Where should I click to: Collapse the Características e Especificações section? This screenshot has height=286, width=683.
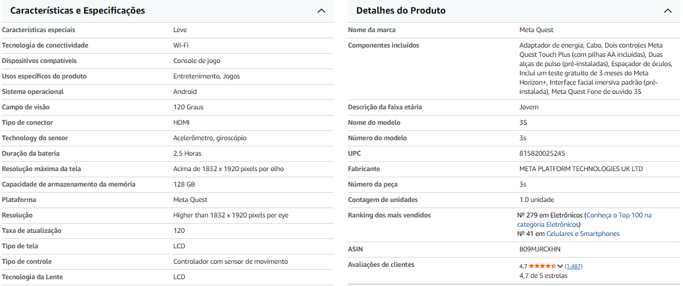click(x=321, y=11)
